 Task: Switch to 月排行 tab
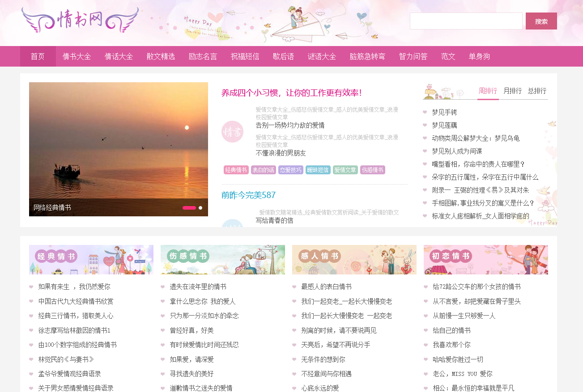click(512, 91)
